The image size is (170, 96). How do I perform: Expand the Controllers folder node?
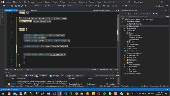pyautogui.click(x=124, y=60)
